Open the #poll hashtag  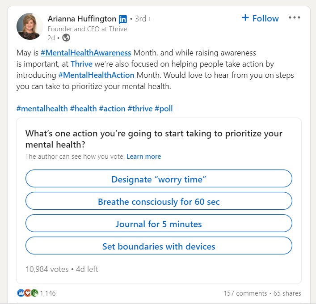(164, 109)
